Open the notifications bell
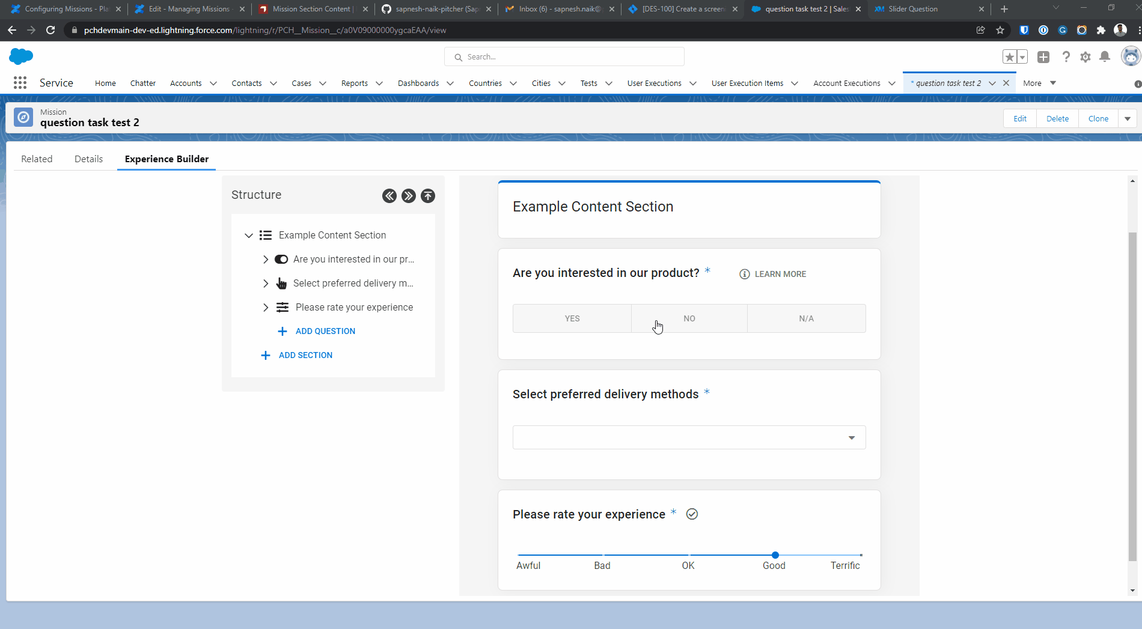The height and width of the screenshot is (629, 1142). (1105, 57)
